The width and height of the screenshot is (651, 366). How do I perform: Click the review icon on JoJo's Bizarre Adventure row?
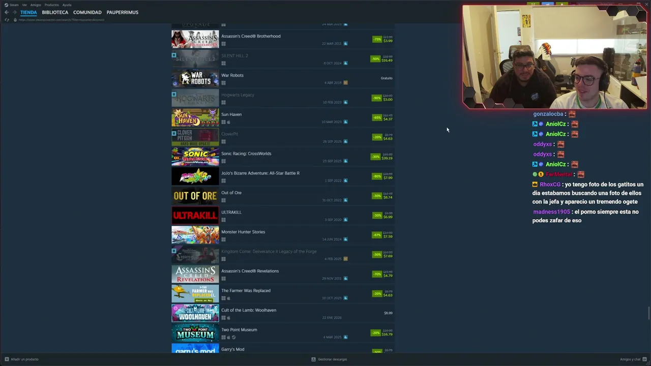point(345,180)
